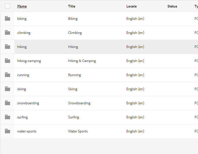The image size is (198, 154).
Task: Open the biking folder name
Action: coord(22,19)
